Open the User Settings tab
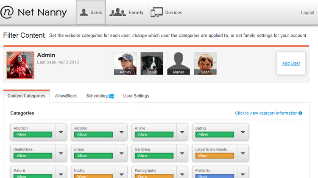Image resolution: width=318 pixels, height=178 pixels. click(136, 96)
